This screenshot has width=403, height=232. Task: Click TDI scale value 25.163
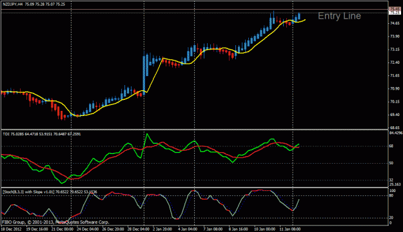click(395, 184)
